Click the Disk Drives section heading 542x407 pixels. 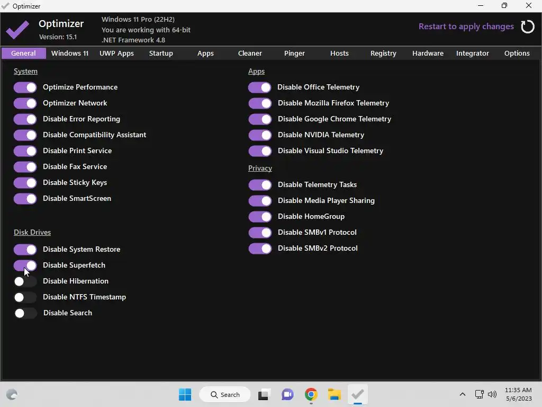tap(32, 232)
